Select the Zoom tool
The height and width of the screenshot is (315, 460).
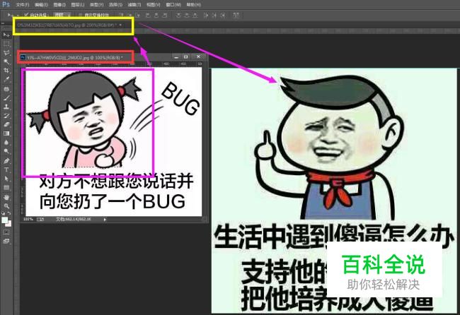point(6,206)
